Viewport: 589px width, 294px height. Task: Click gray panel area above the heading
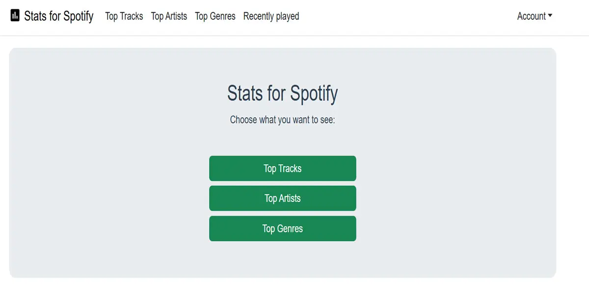[282, 64]
